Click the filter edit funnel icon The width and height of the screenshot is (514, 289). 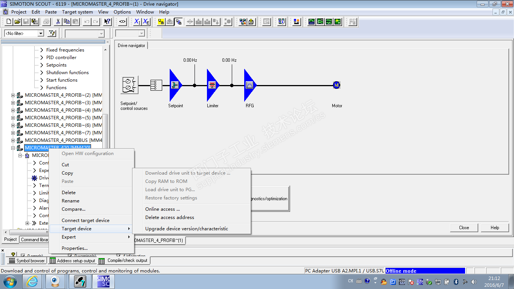tap(52, 33)
